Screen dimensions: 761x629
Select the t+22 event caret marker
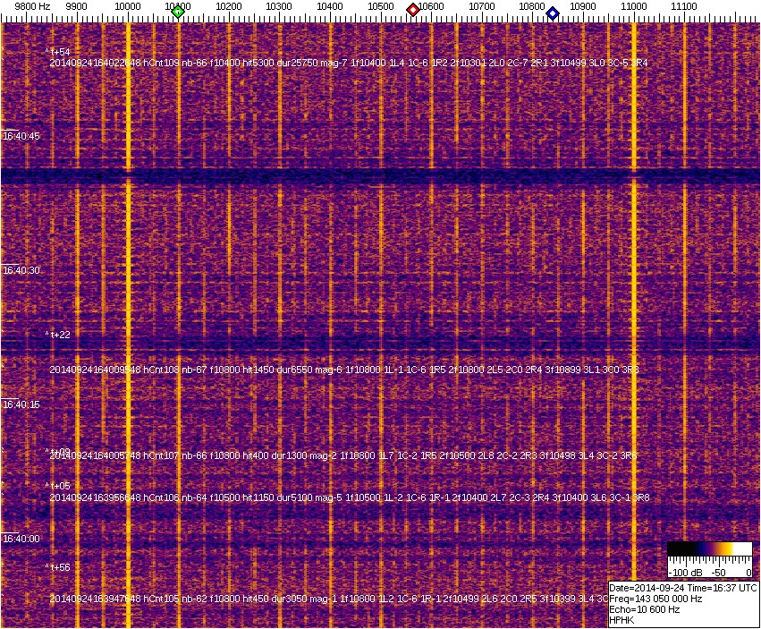(57, 335)
